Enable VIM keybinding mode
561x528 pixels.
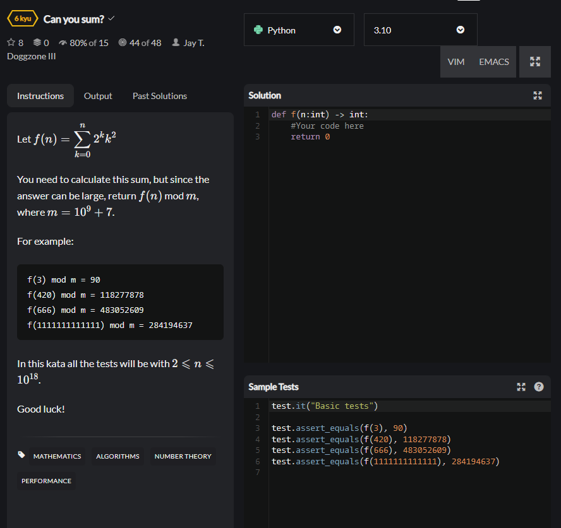click(x=456, y=62)
